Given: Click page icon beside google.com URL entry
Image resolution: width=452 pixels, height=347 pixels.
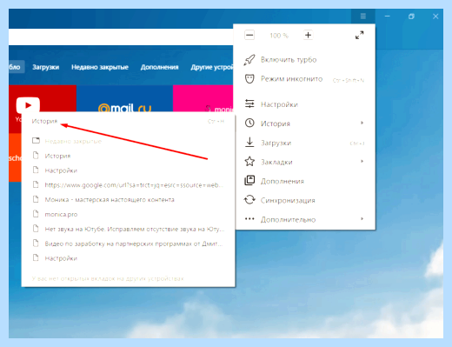Looking at the screenshot, I should click(36, 184).
